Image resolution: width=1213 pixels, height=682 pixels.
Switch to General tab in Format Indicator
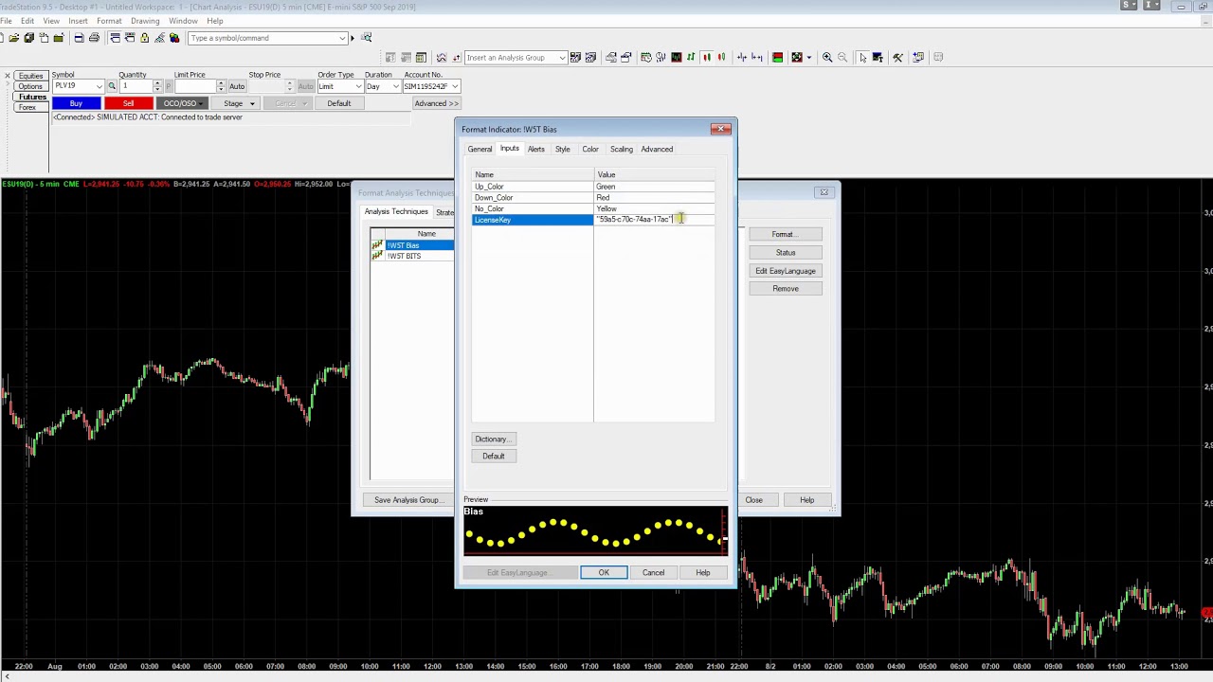pyautogui.click(x=480, y=149)
